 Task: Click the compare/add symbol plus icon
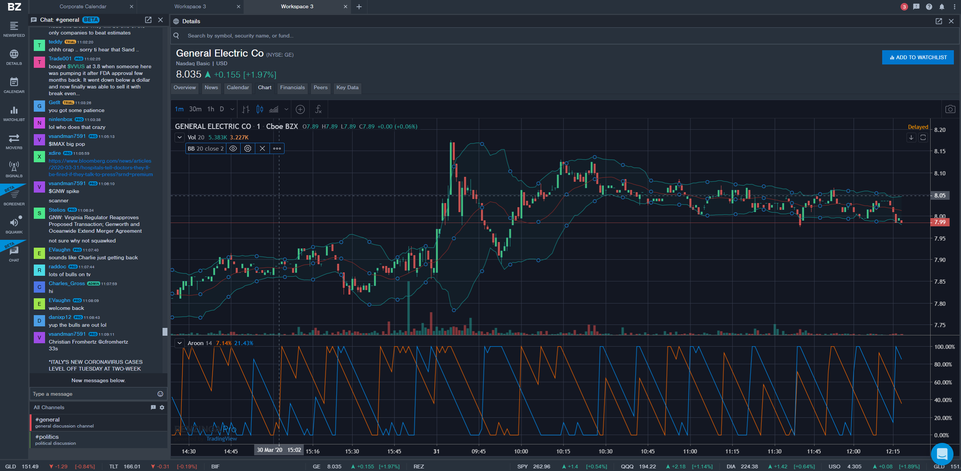coord(300,109)
